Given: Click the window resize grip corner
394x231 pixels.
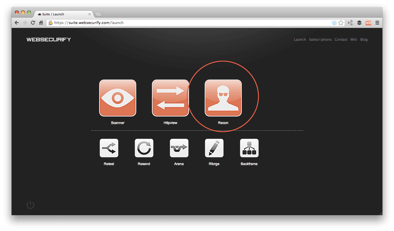Looking at the screenshot, I should pyautogui.click(x=380, y=213).
